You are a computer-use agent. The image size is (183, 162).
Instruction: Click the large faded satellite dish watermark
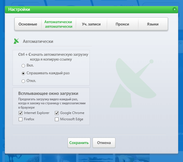click(x=132, y=79)
